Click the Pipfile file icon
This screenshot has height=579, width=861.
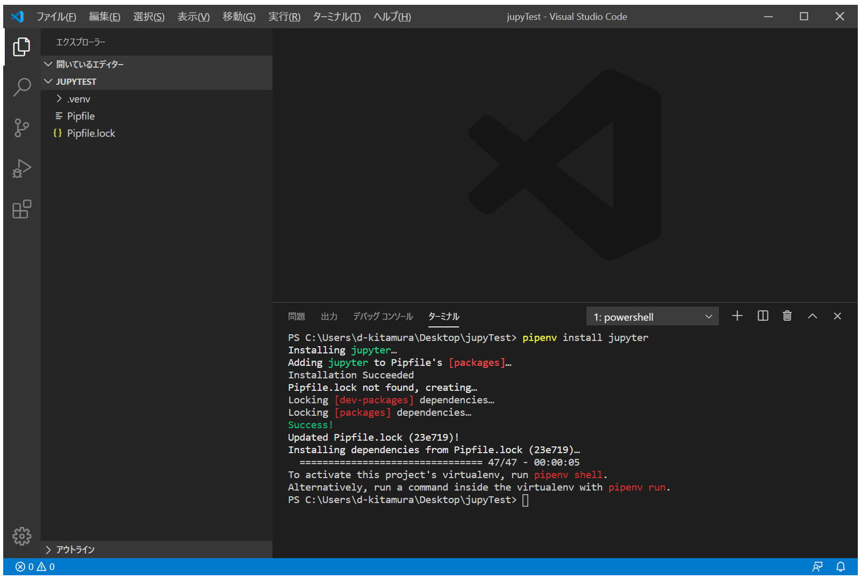[x=59, y=116]
